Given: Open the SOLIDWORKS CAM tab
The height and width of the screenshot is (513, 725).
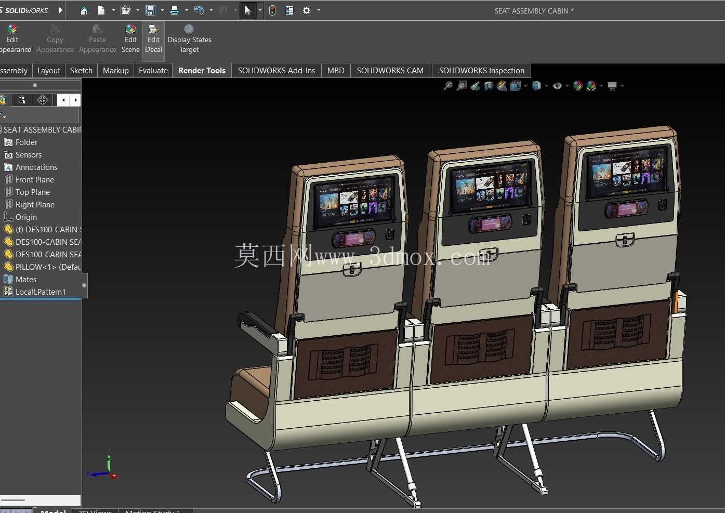Looking at the screenshot, I should point(390,71).
